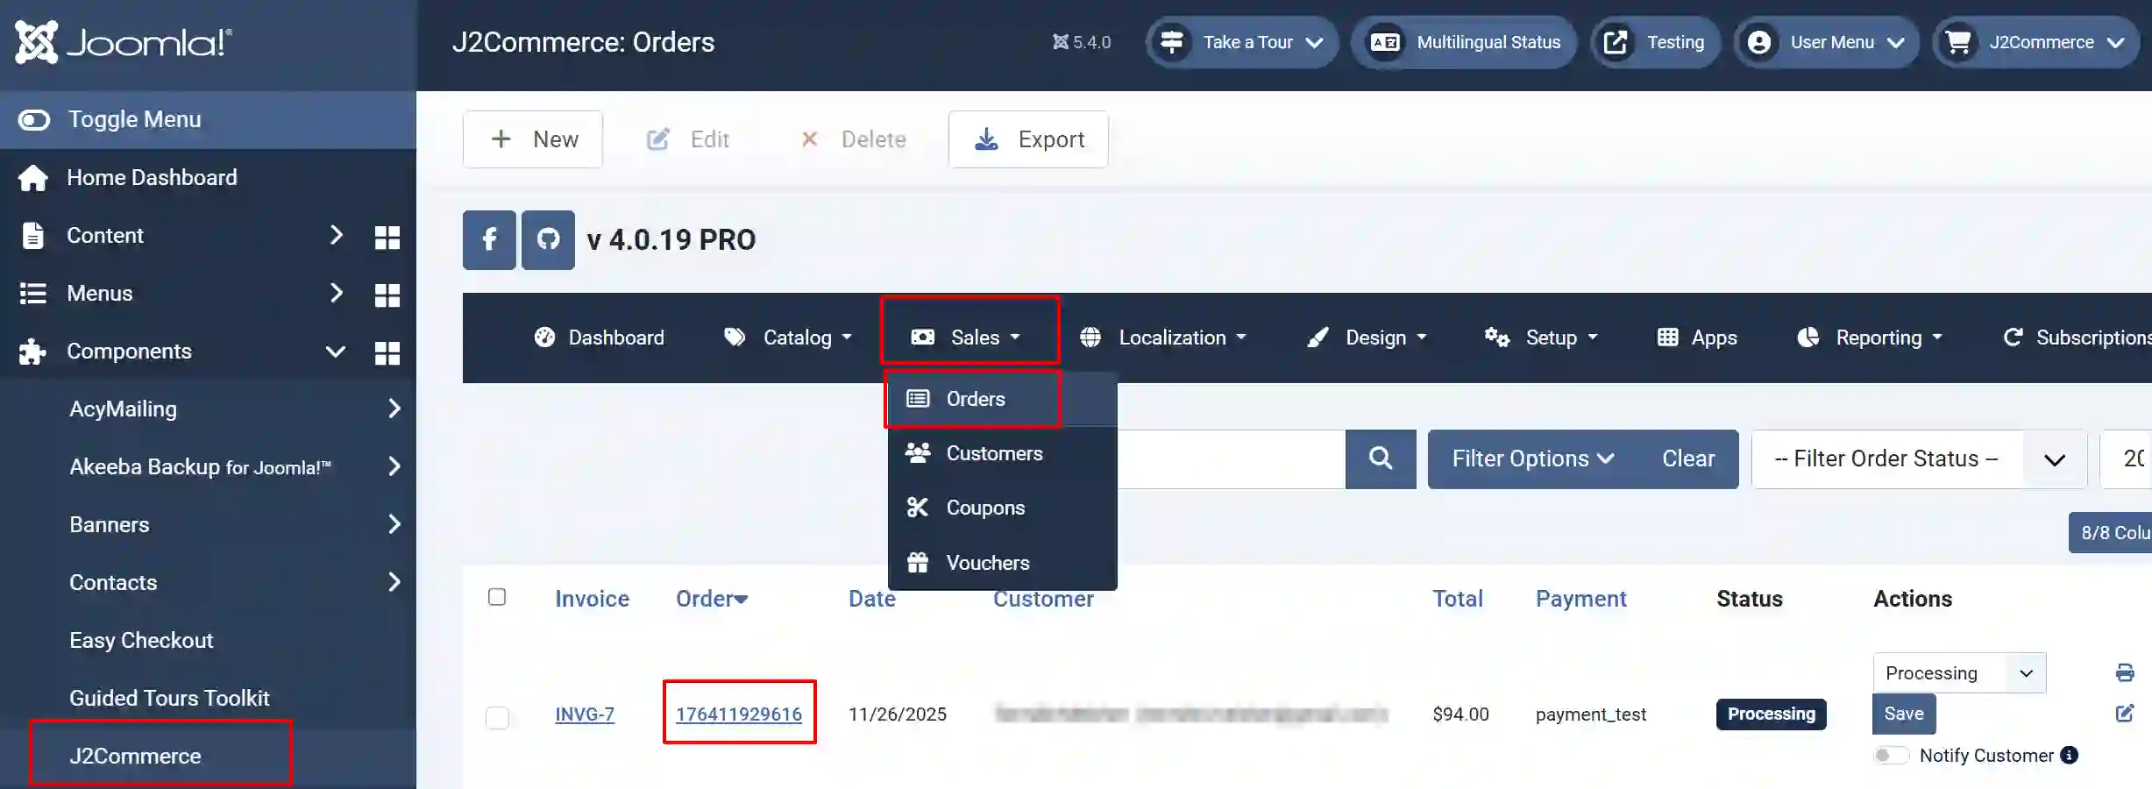This screenshot has height=789, width=2152.
Task: Click the Joomla logo
Action: pos(124,42)
